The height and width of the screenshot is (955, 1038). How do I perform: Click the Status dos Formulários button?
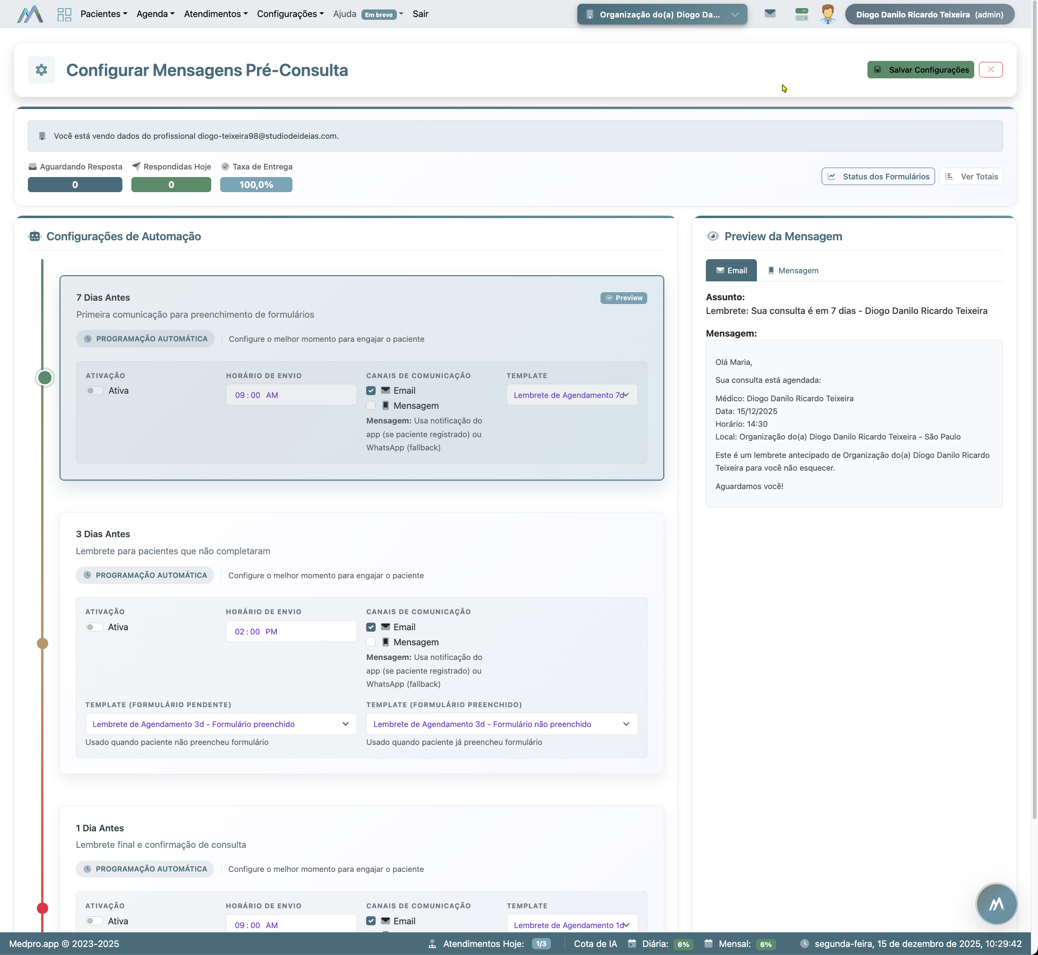(878, 177)
